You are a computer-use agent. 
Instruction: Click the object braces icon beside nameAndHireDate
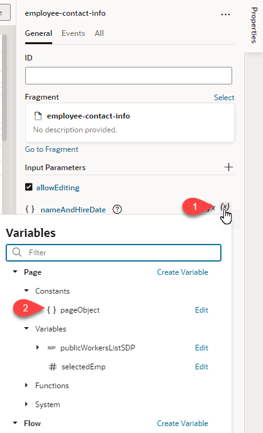(30, 209)
